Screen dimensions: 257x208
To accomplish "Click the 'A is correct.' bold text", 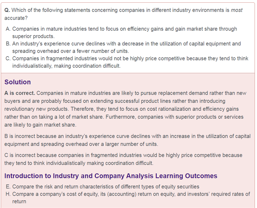I will (20, 93).
